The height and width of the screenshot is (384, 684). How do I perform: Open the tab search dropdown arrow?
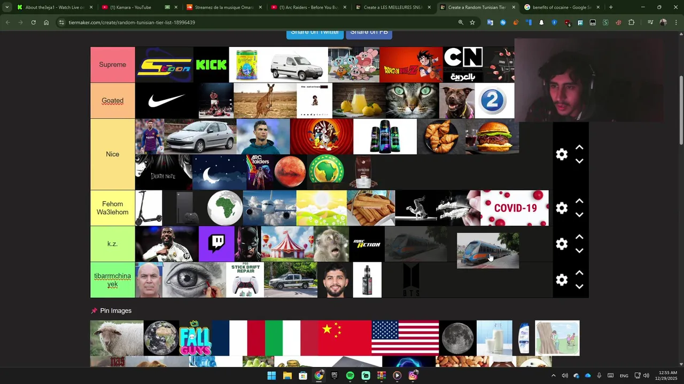click(x=7, y=7)
